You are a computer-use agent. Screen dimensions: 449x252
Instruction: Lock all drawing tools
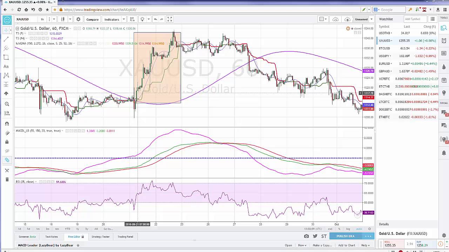[6, 142]
